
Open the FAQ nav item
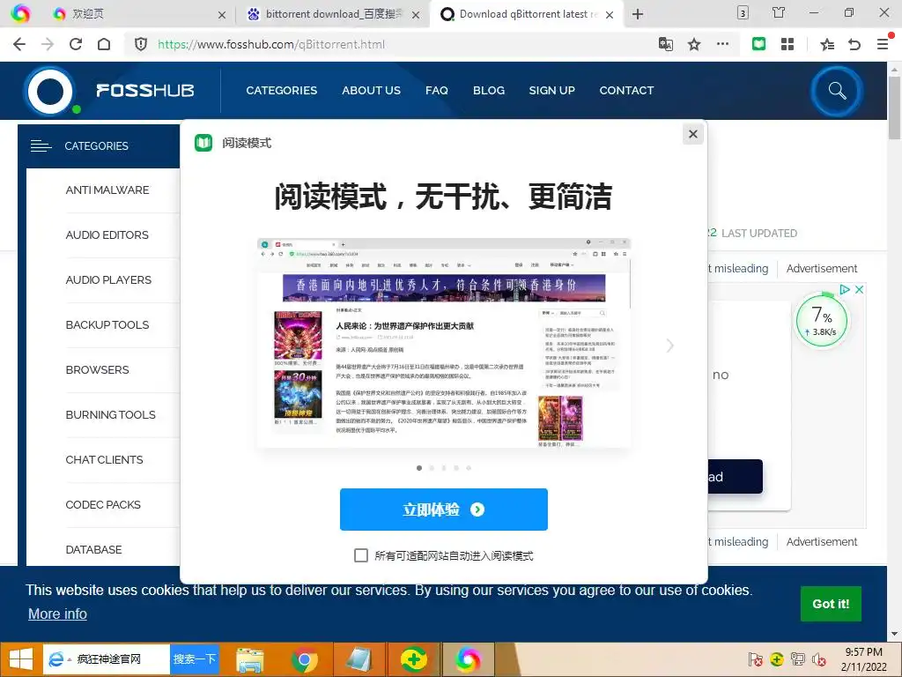(x=437, y=91)
